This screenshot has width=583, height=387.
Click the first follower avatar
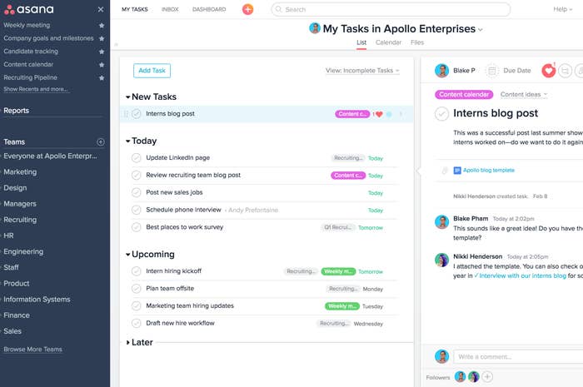pos(460,377)
